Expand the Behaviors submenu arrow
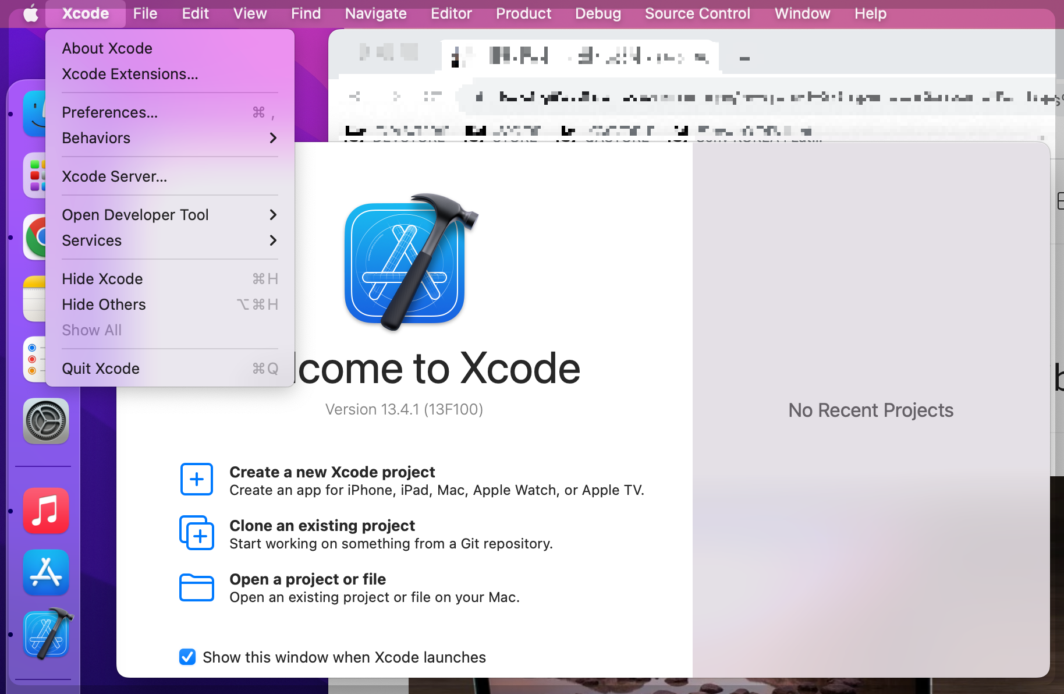Screen dimensions: 1064x694 click(273, 138)
